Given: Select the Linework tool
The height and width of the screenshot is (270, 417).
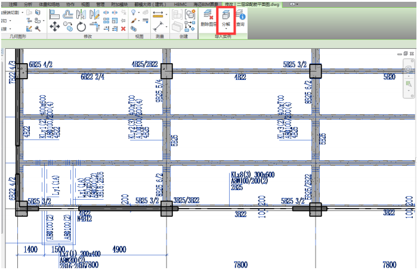Looking at the screenshot, I should click(146, 20).
